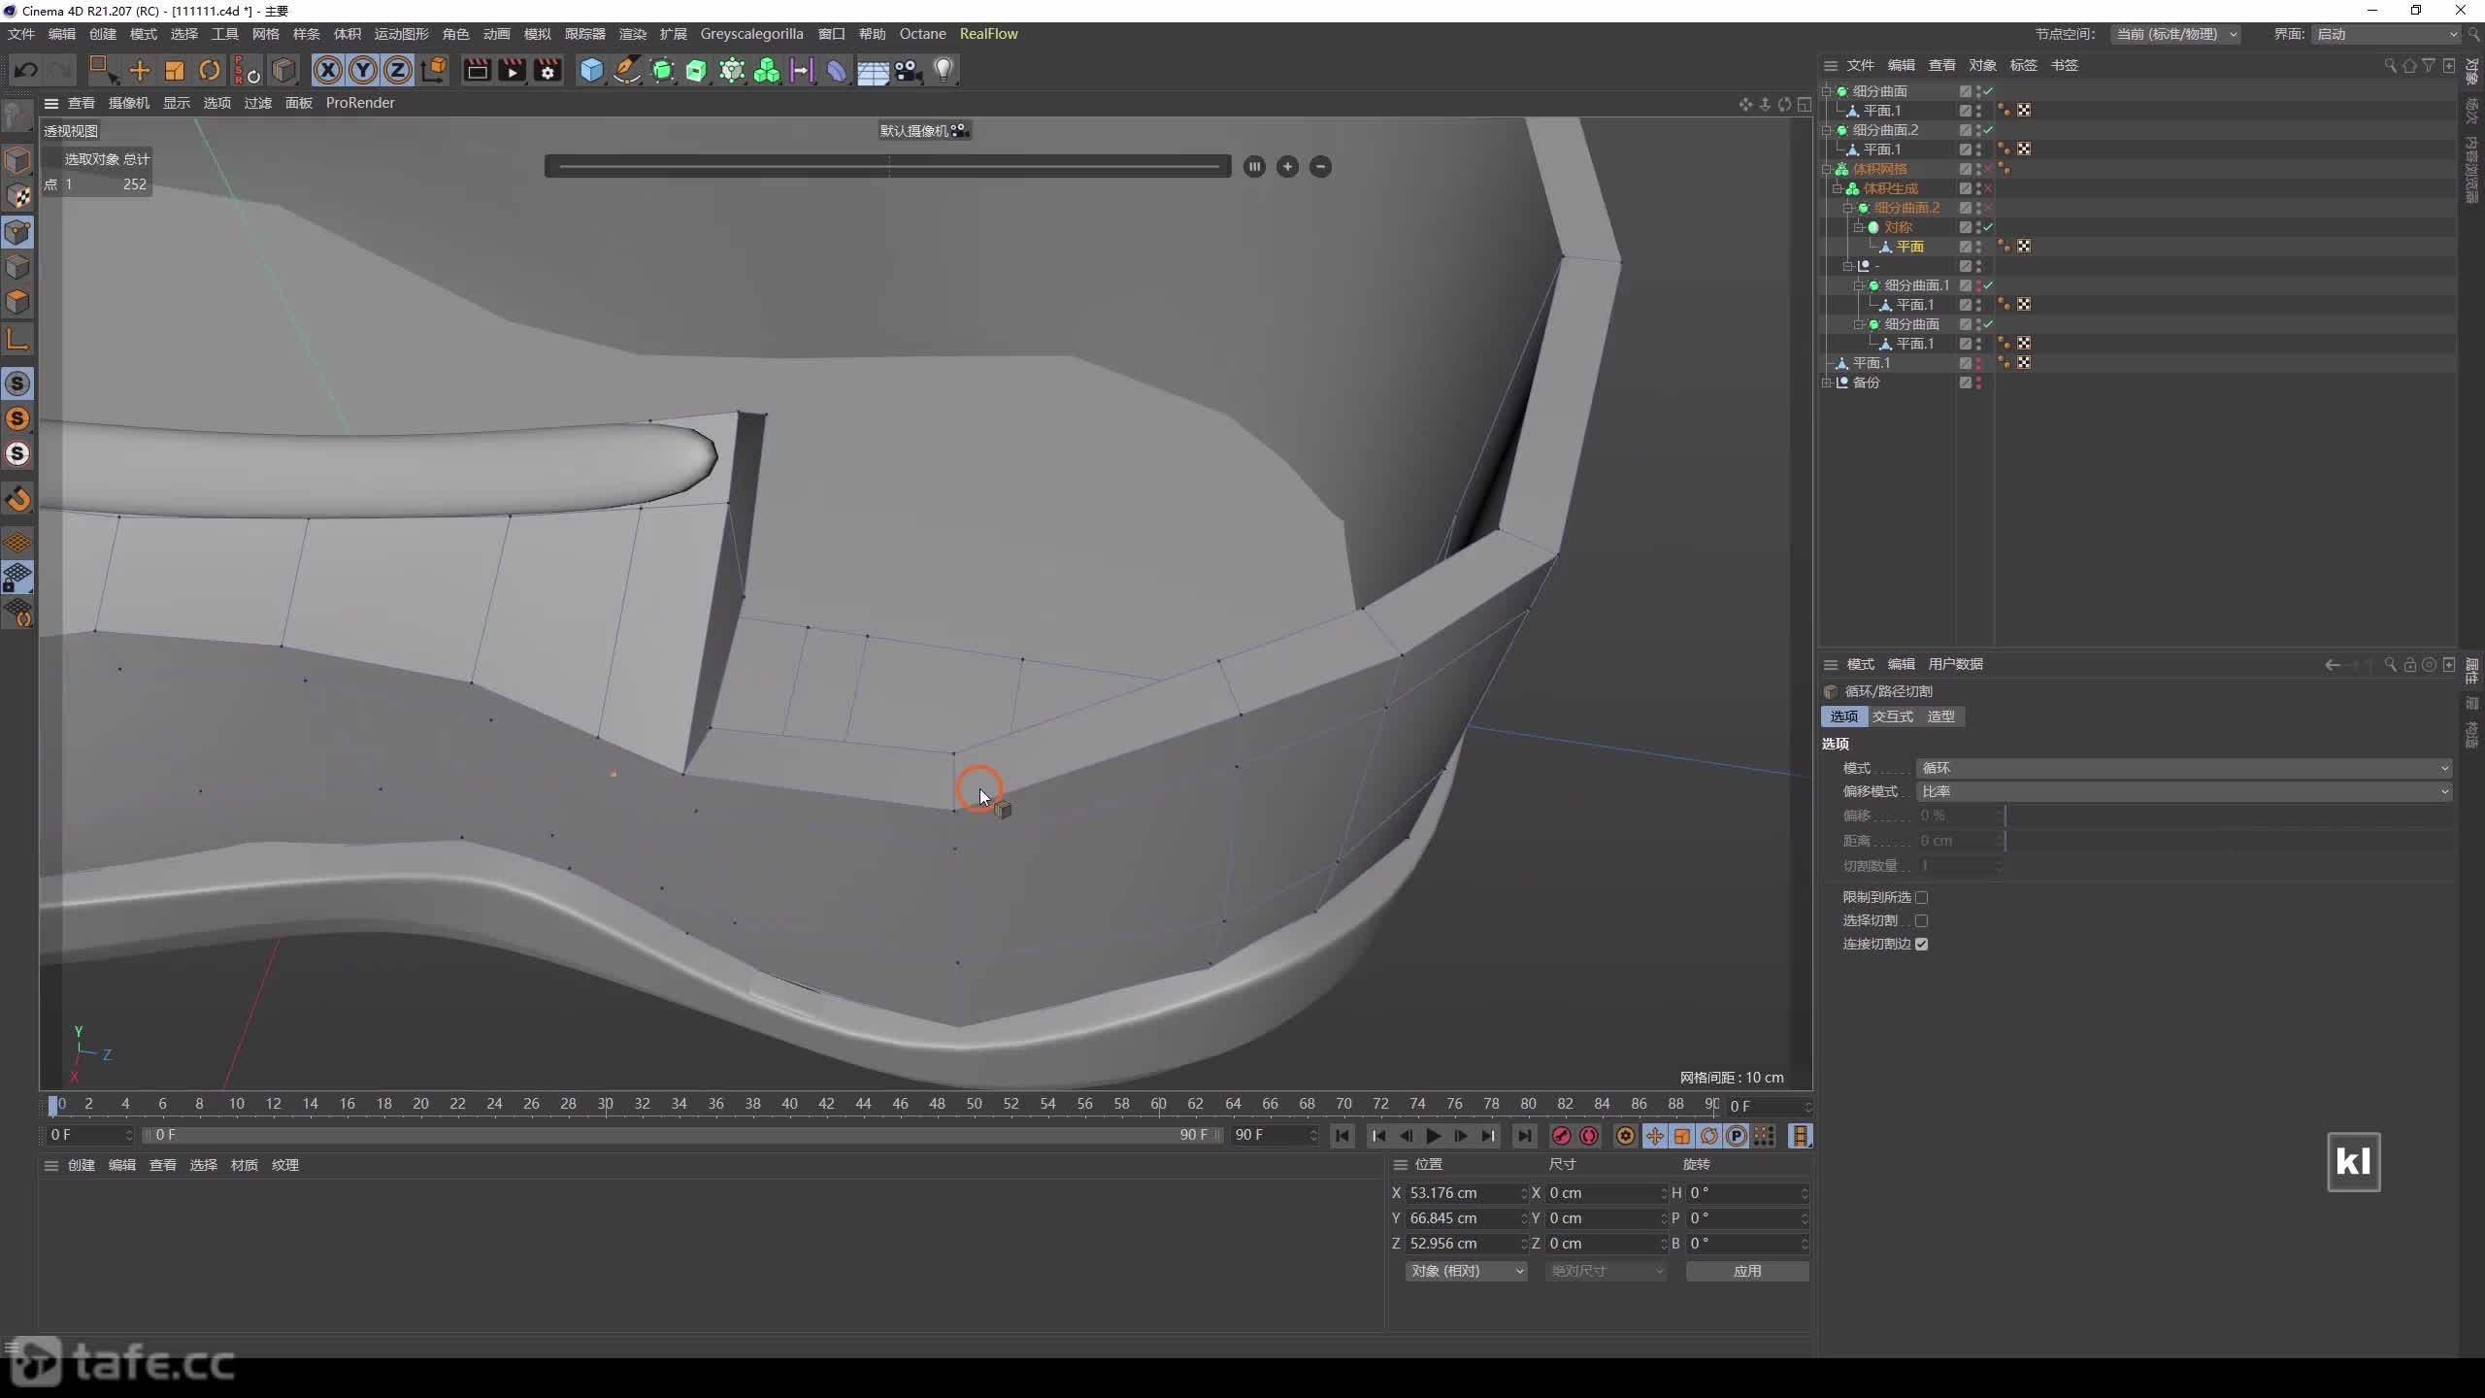Open the 模式 dropdown set to 循环
This screenshot has width=2485, height=1398.
pyautogui.click(x=2184, y=768)
